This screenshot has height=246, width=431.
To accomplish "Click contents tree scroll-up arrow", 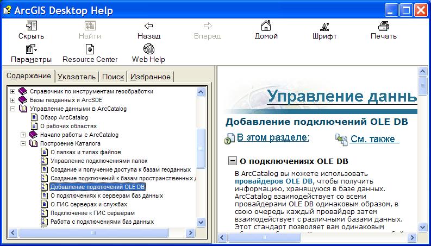I will pyautogui.click(x=201, y=92).
